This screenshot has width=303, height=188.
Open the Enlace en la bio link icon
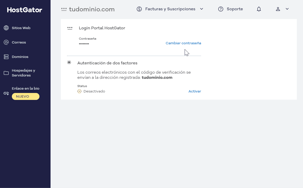click(6, 93)
